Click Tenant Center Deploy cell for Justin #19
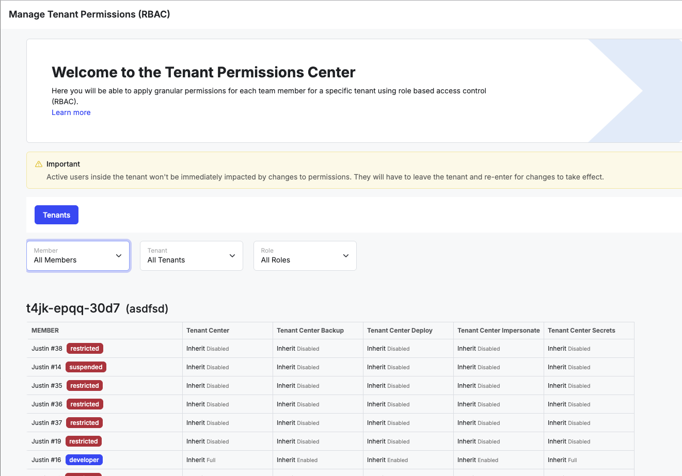 point(388,441)
